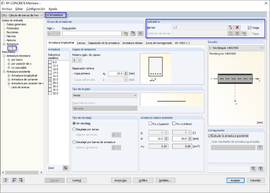This screenshot has width=270, height=193.
Task: Click the Control button
Action: [x=77, y=181]
